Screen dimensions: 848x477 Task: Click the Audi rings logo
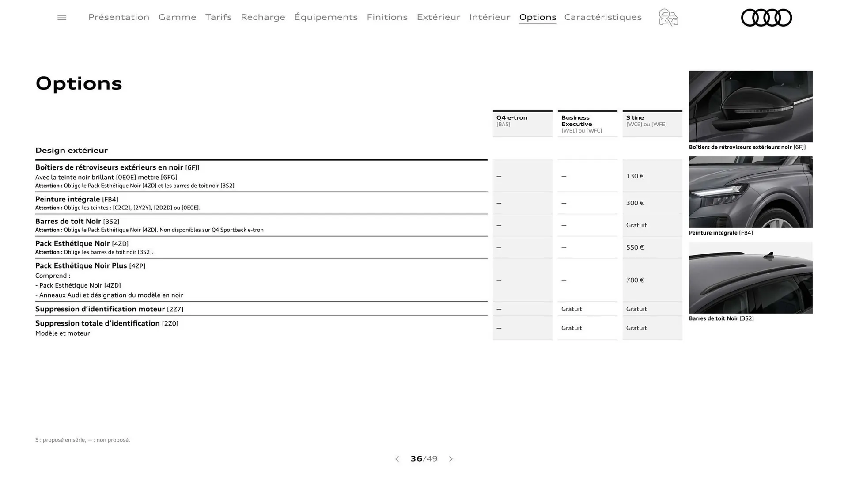(766, 18)
